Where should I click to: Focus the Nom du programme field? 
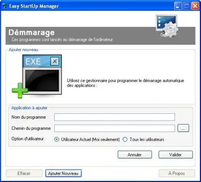tap(114, 117)
